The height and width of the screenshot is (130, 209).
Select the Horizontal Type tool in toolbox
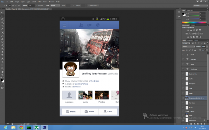pos(3,62)
